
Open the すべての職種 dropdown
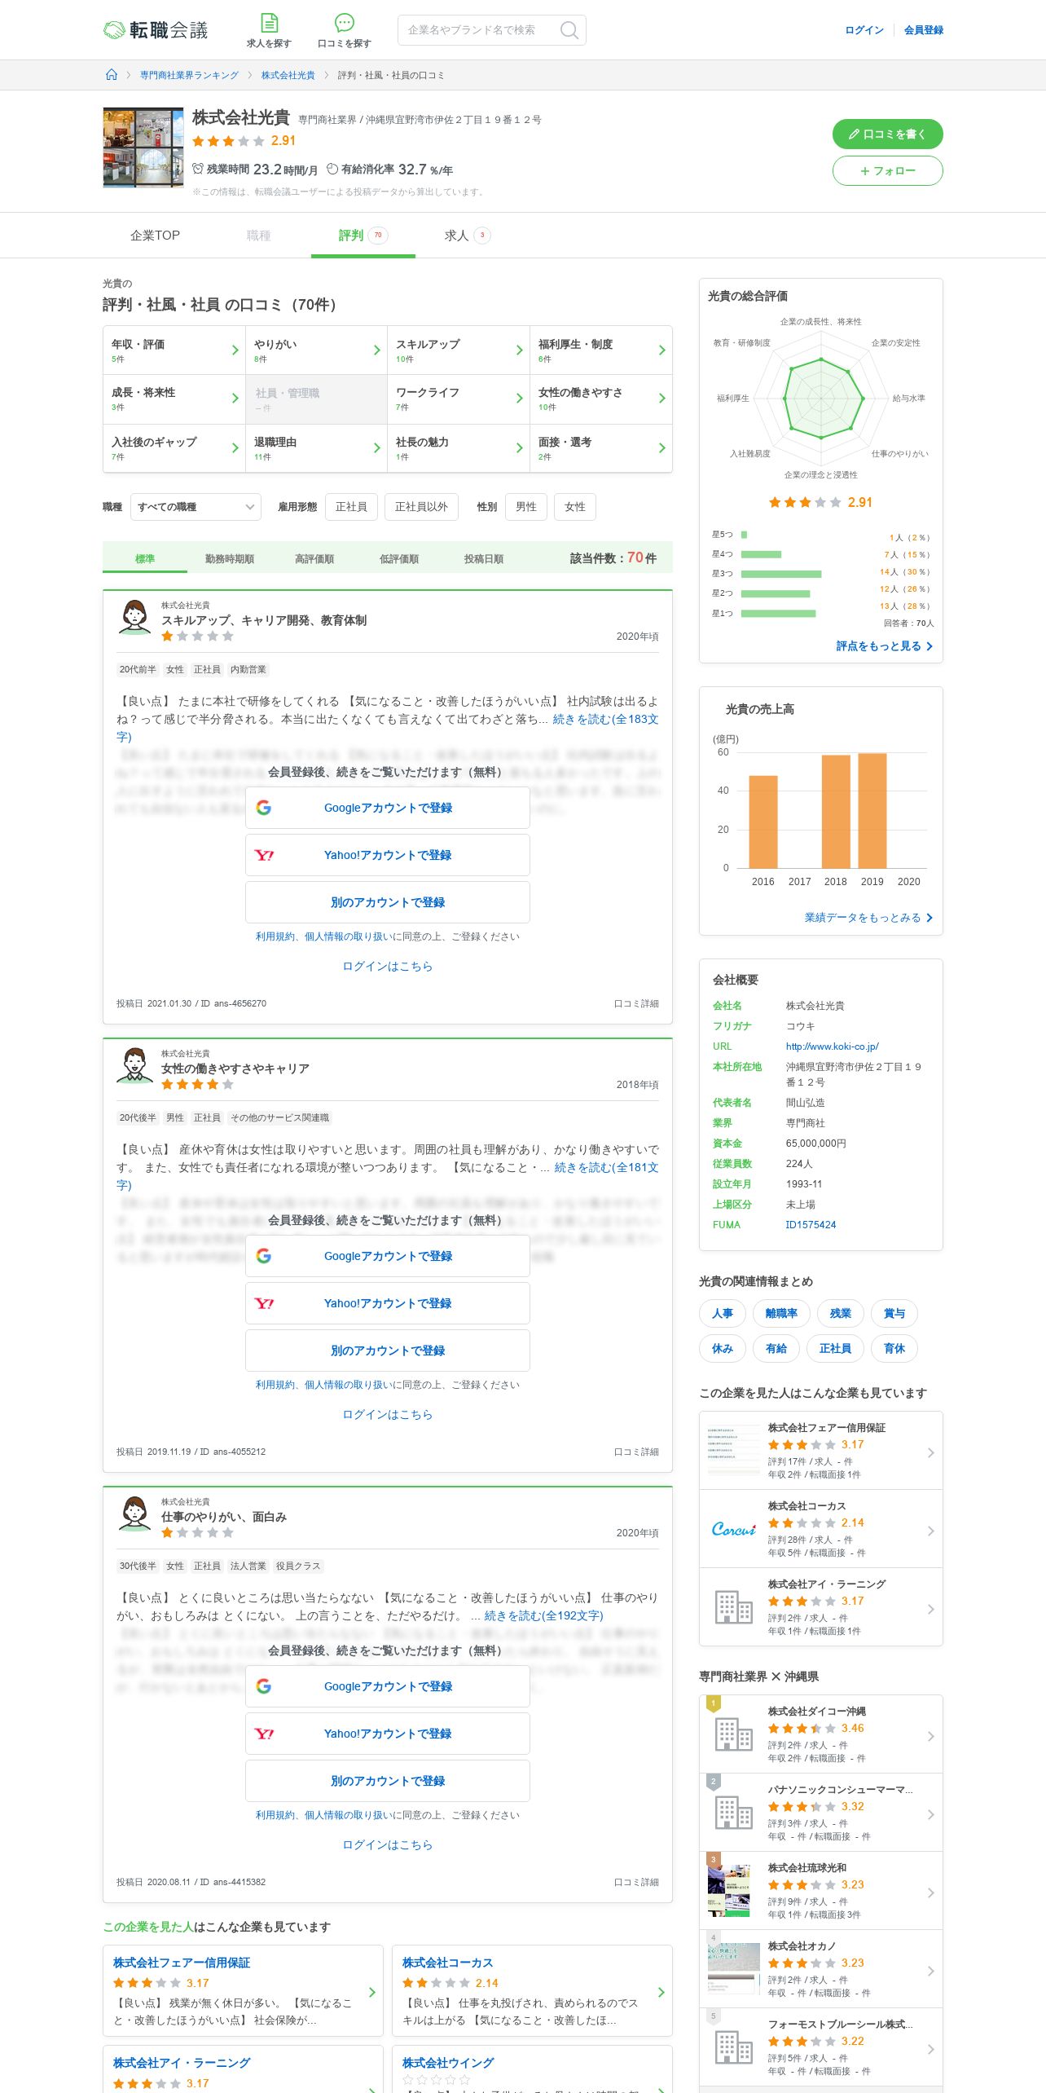point(196,507)
